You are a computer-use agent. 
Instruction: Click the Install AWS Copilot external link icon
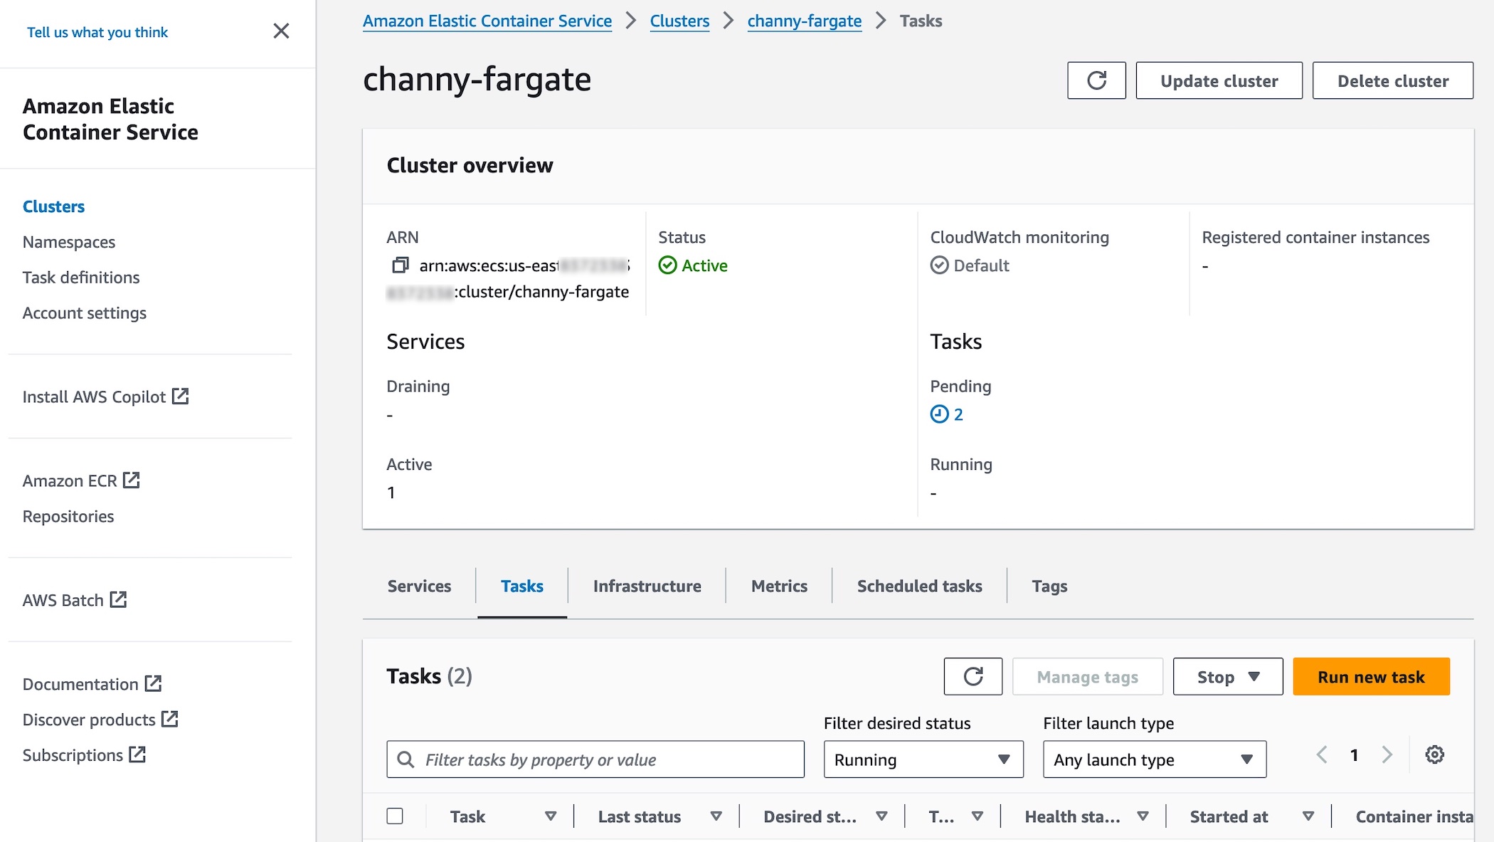(x=181, y=396)
